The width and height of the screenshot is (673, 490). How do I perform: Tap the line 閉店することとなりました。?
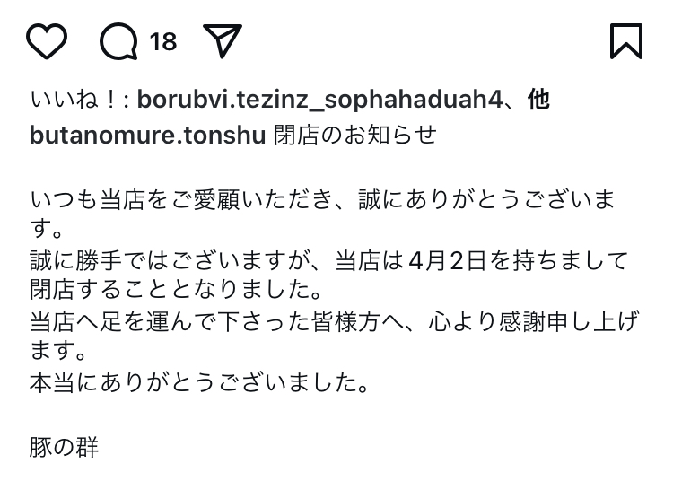[x=176, y=290]
